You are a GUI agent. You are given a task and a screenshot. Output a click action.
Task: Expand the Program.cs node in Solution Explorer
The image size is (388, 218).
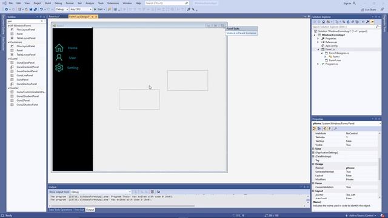click(x=318, y=64)
